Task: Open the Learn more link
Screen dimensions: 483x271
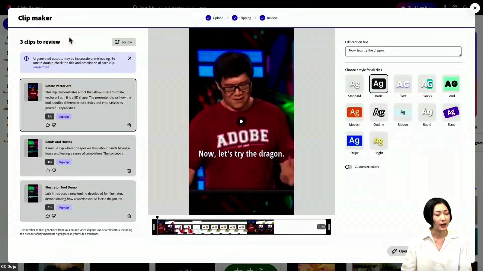Action: coord(41,67)
